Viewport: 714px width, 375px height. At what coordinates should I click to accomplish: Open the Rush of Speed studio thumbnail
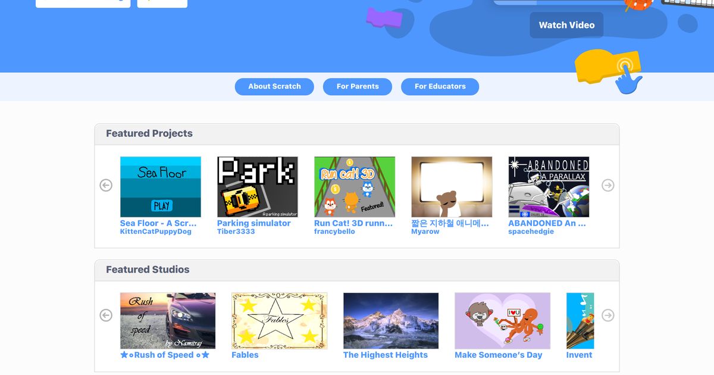(167, 320)
